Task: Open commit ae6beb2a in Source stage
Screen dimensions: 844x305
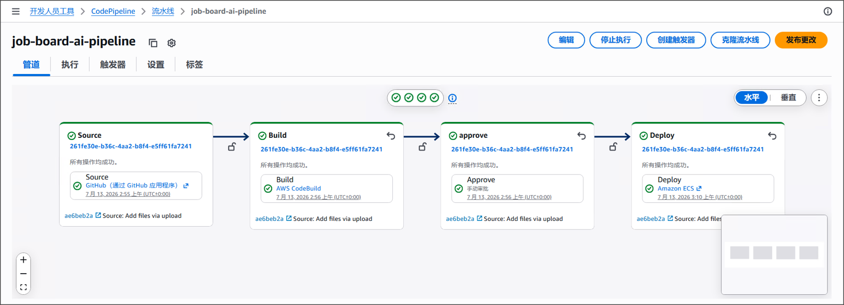Action: 79,216
